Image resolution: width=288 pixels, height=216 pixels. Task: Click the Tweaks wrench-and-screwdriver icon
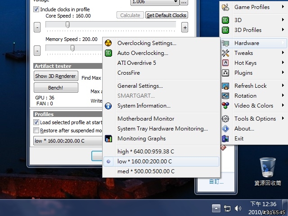pos(225,53)
